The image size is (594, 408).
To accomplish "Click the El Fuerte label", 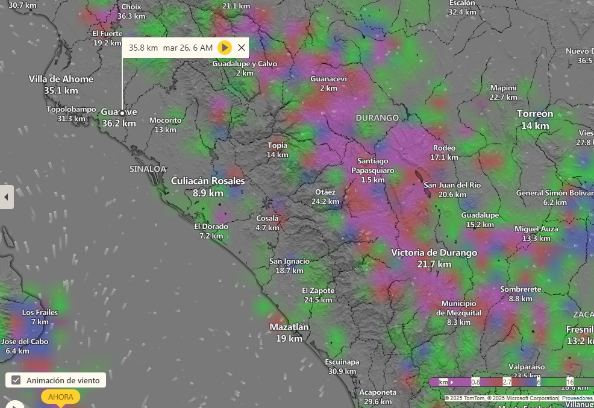I will click(x=108, y=38).
